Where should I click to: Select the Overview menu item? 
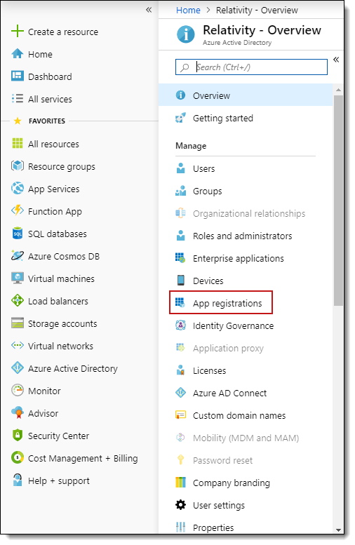[246, 95]
